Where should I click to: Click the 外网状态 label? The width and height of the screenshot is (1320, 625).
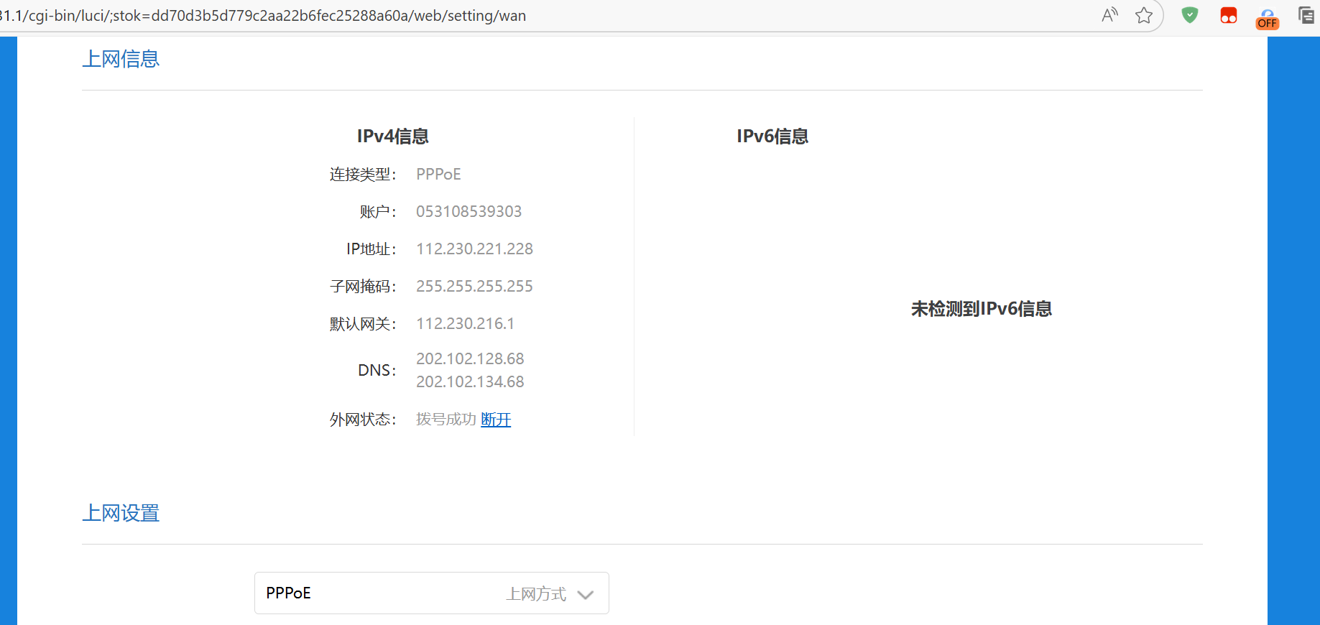coord(363,420)
